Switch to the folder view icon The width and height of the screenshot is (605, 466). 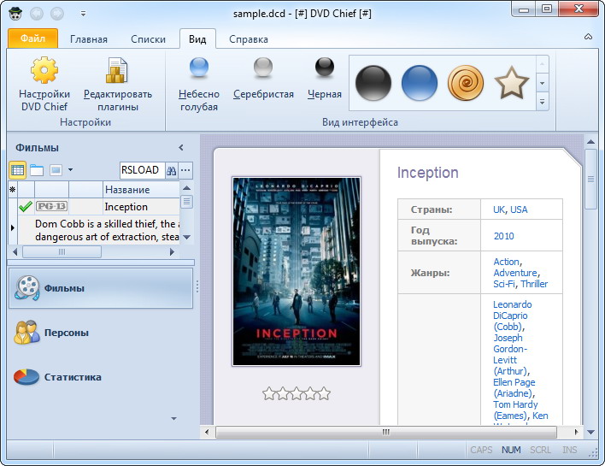(37, 170)
